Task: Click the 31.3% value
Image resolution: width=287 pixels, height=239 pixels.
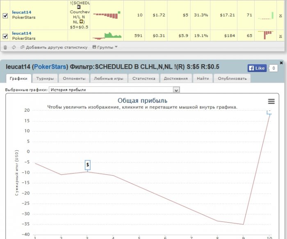Action: pos(201,15)
